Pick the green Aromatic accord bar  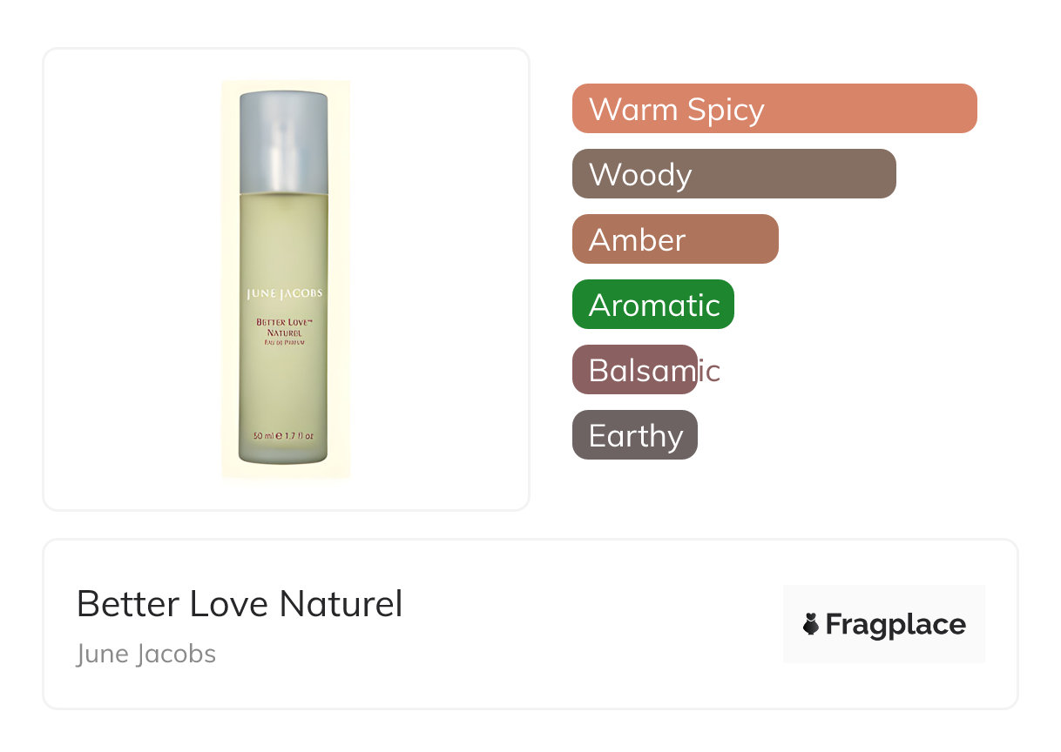tap(653, 305)
